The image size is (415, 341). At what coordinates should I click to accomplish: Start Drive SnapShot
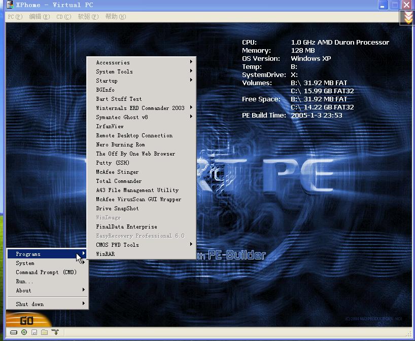click(142, 208)
